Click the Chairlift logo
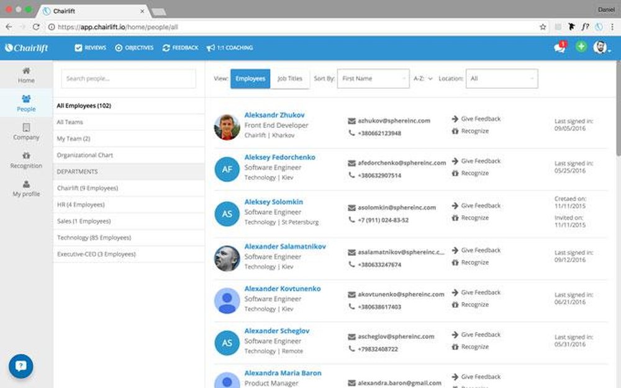 [x=27, y=48]
